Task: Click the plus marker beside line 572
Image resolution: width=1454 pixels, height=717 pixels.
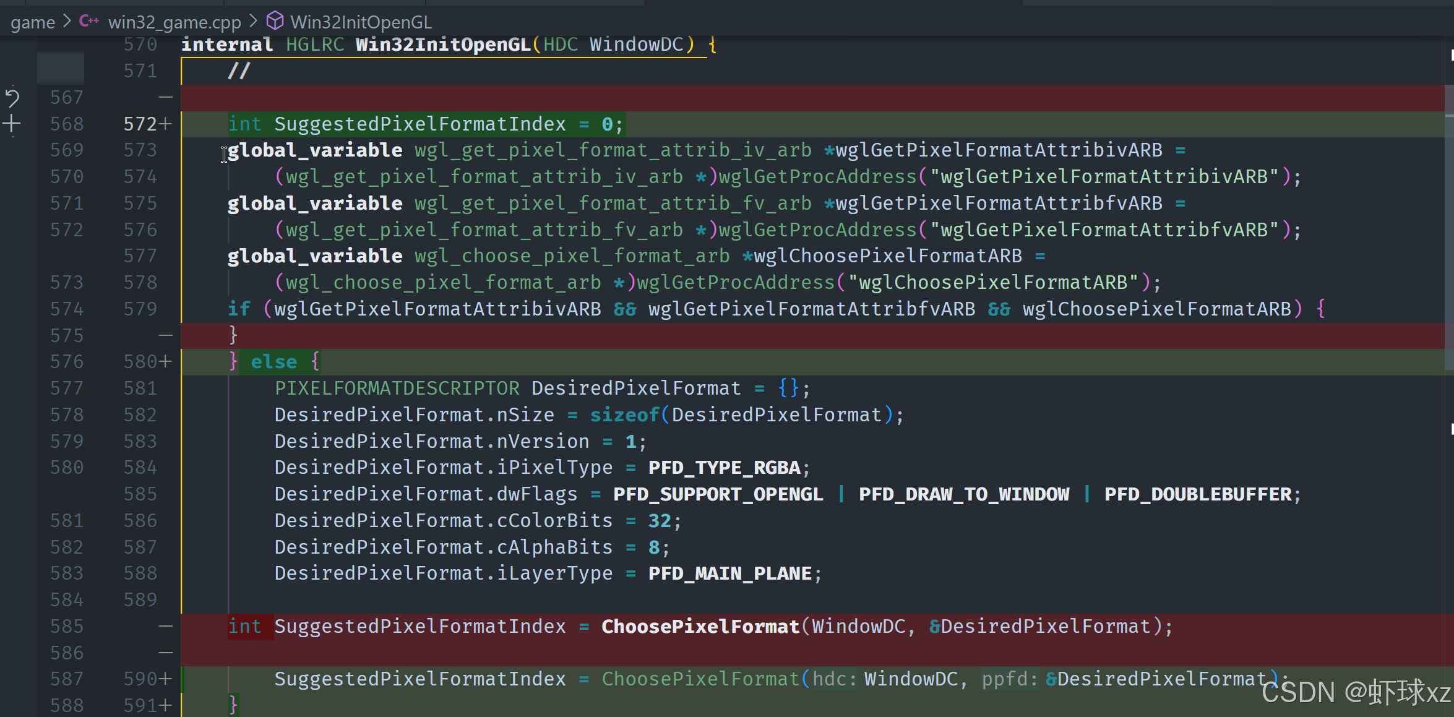Action: (165, 124)
